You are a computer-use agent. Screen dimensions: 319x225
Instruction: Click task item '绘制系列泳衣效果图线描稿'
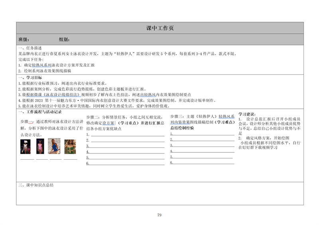click(x=45, y=71)
